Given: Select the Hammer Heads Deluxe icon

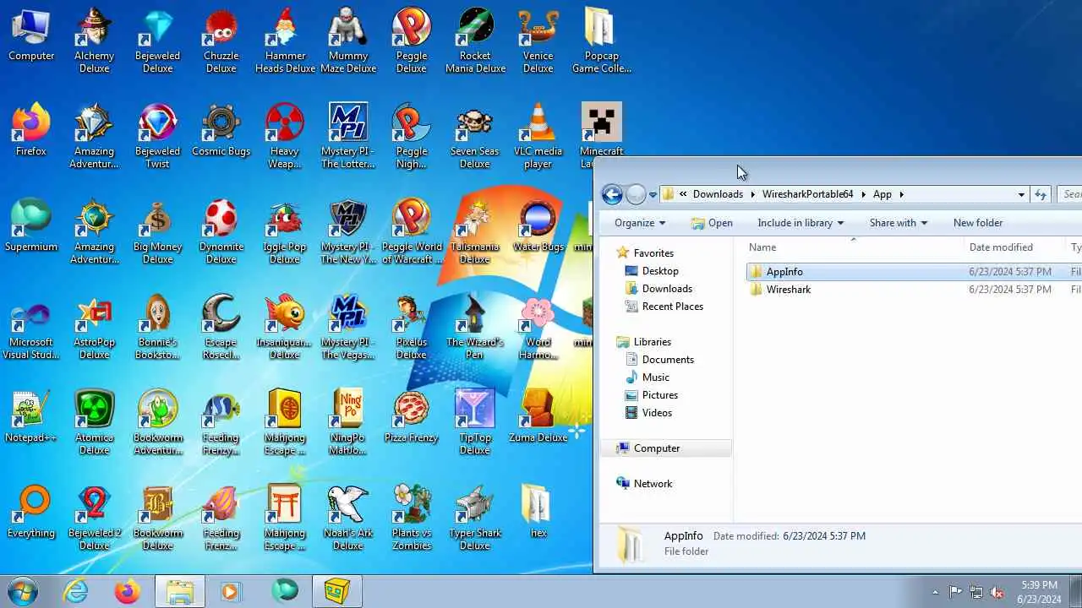Looking at the screenshot, I should (x=285, y=41).
